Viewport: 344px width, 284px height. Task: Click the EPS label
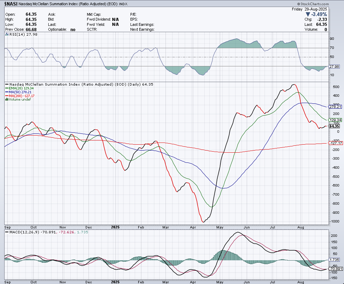tap(134, 19)
